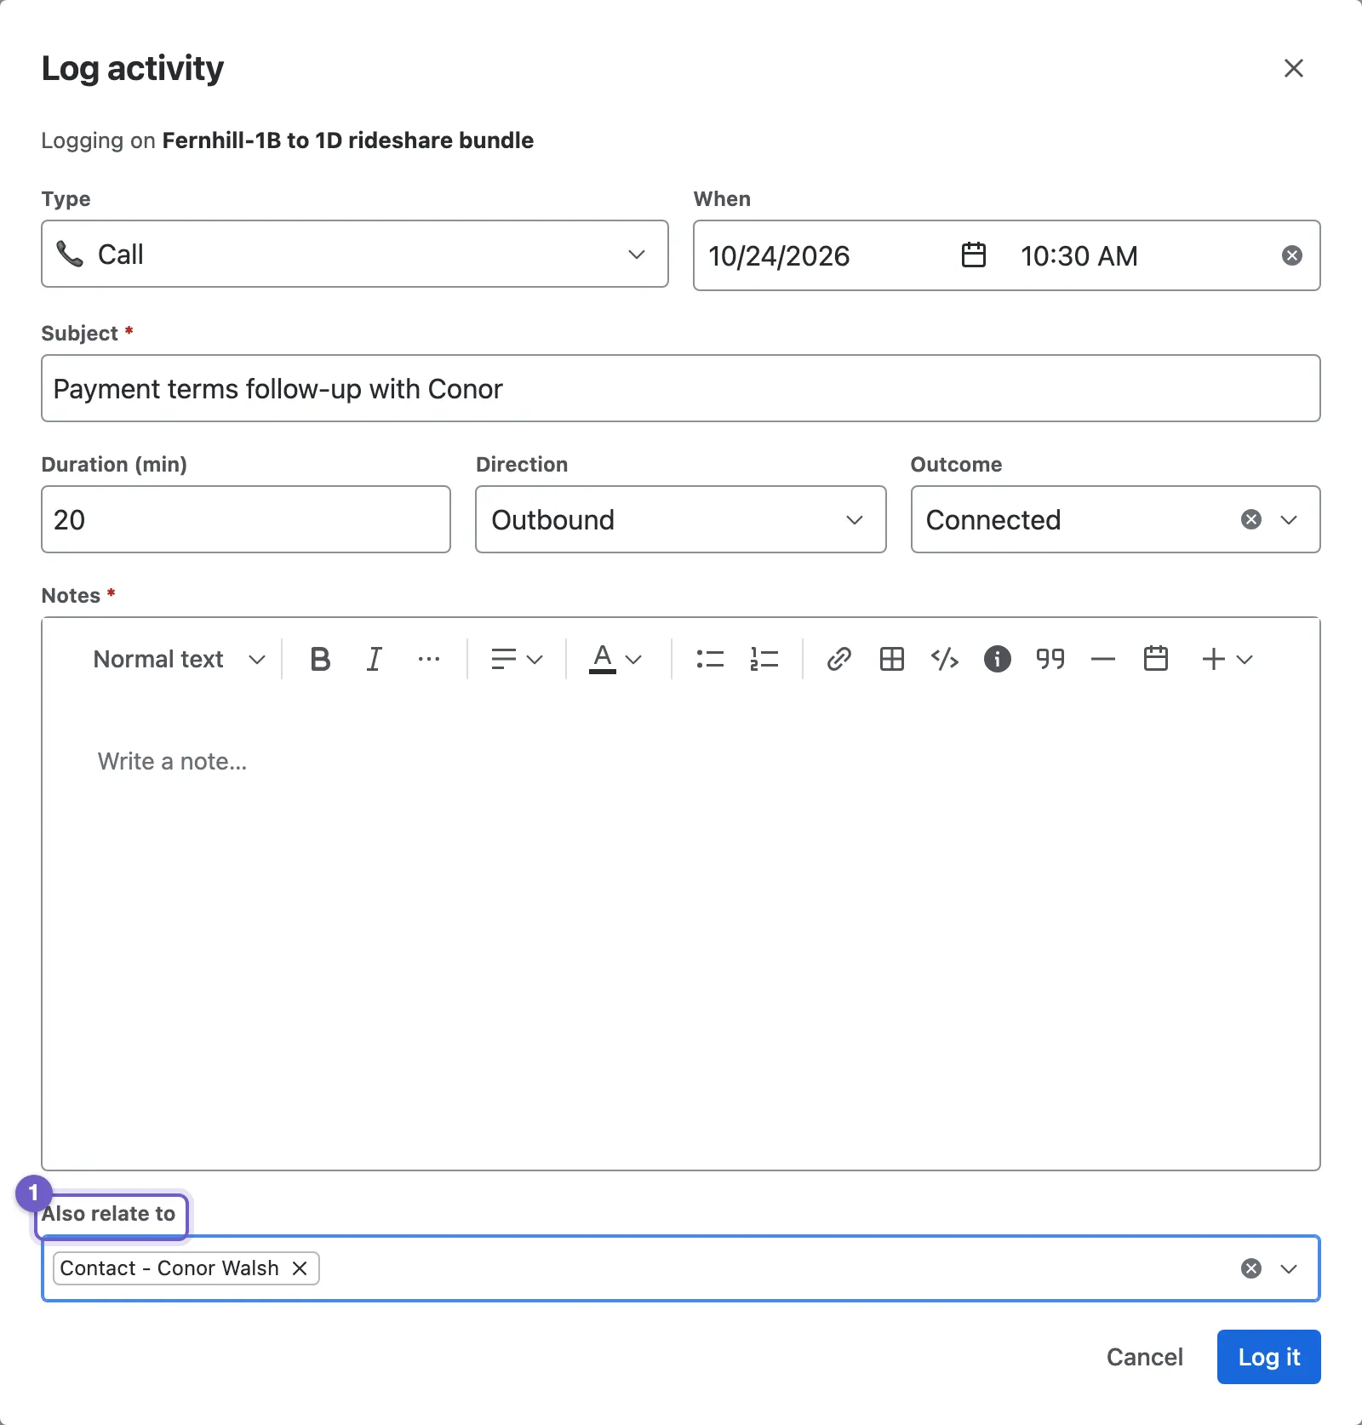Clear the Connected outcome selection
1362x1425 pixels.
tap(1251, 519)
